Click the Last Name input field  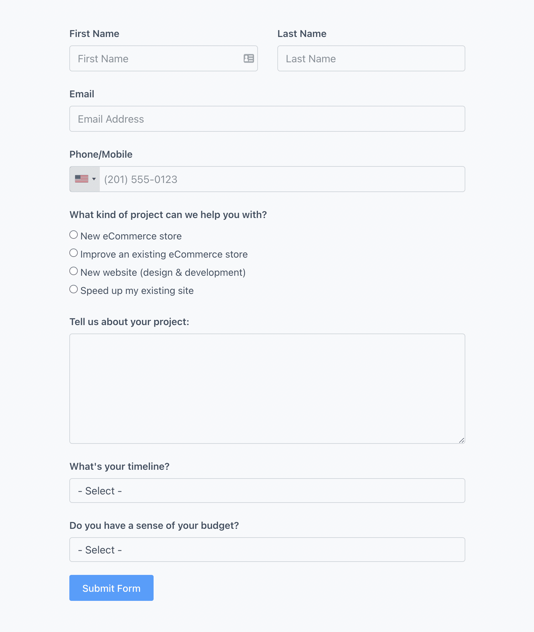tap(371, 58)
